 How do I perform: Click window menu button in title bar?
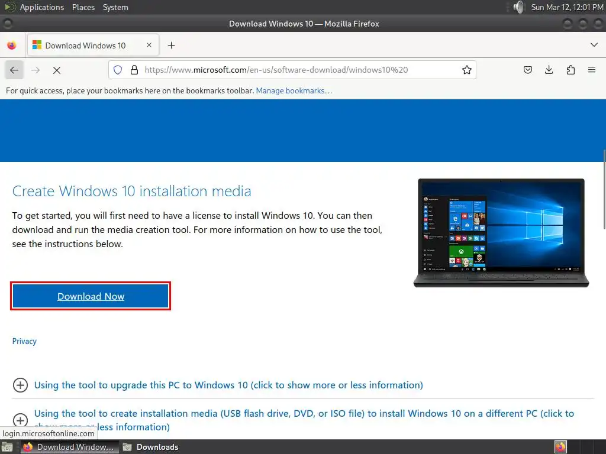pyautogui.click(x=8, y=24)
